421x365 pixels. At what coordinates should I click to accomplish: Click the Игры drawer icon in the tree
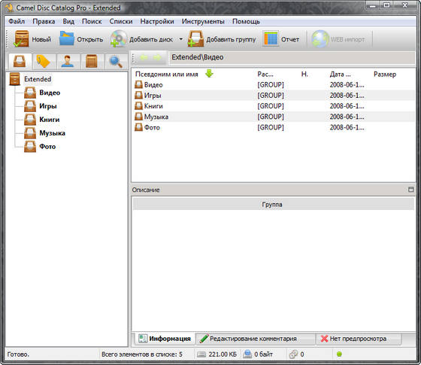click(30, 106)
